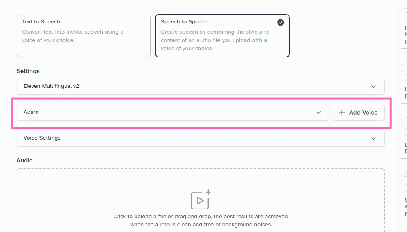Click the chevron arrow in the Adam field
Screen dimensions: 407x232
[319, 113]
